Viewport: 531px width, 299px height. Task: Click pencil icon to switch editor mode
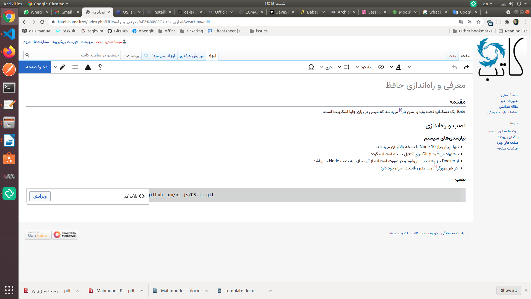[63, 67]
